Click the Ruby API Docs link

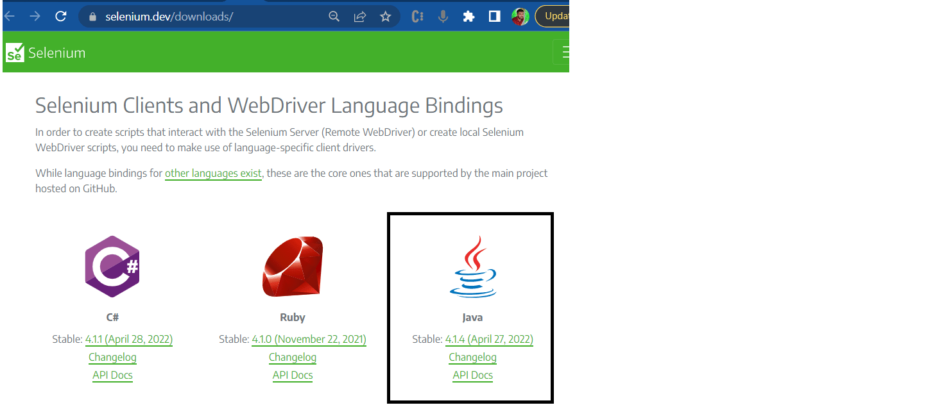click(293, 375)
